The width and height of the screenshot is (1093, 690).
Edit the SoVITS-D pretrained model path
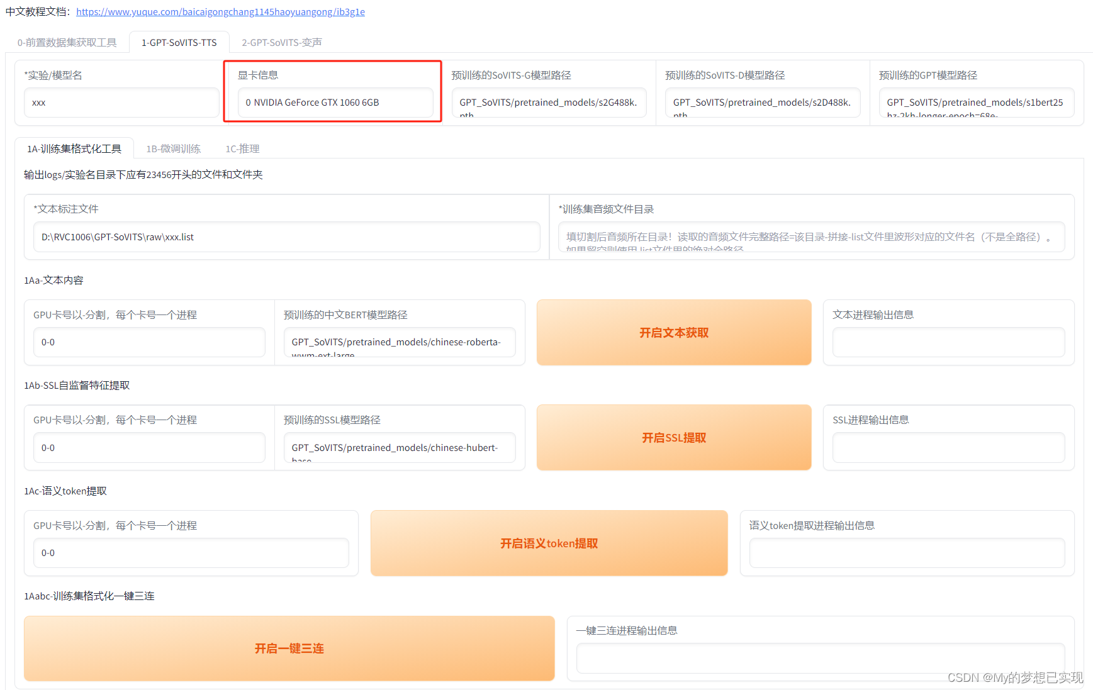[762, 102]
